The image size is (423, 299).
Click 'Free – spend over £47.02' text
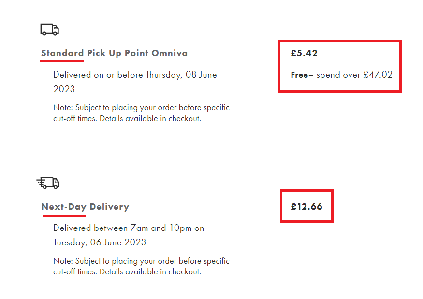click(341, 75)
